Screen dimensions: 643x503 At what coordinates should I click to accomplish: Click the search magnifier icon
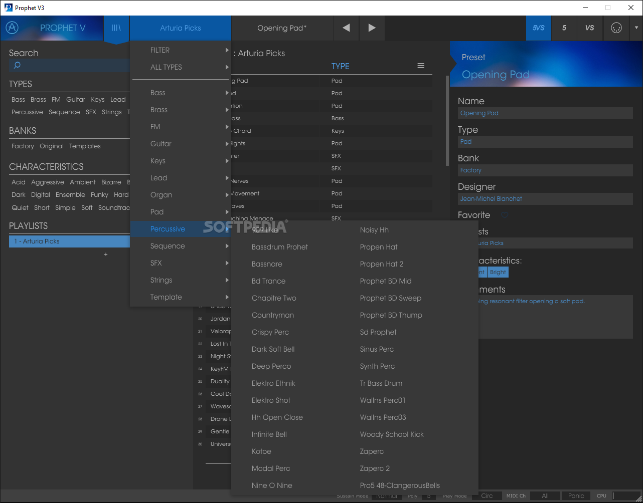[17, 65]
